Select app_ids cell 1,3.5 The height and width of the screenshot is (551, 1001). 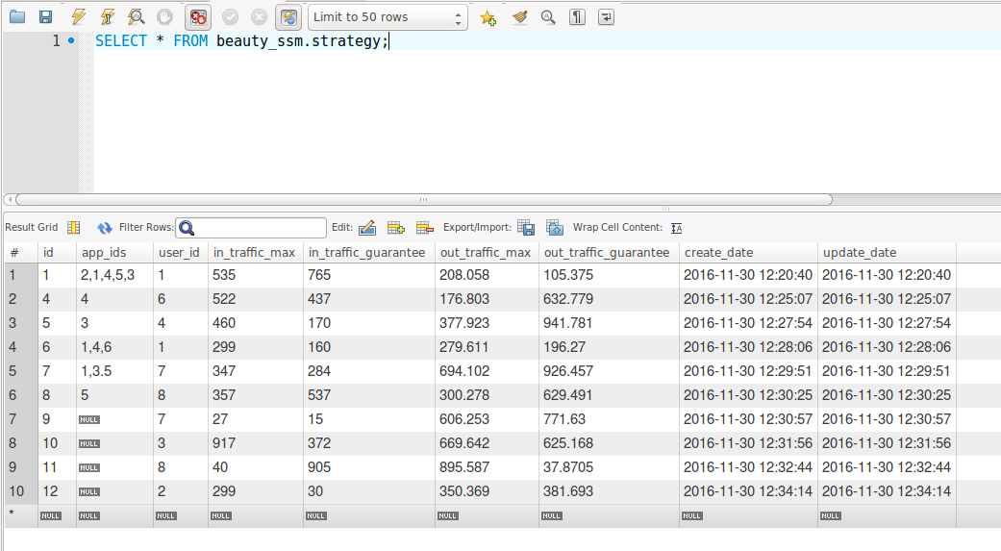[x=115, y=371]
